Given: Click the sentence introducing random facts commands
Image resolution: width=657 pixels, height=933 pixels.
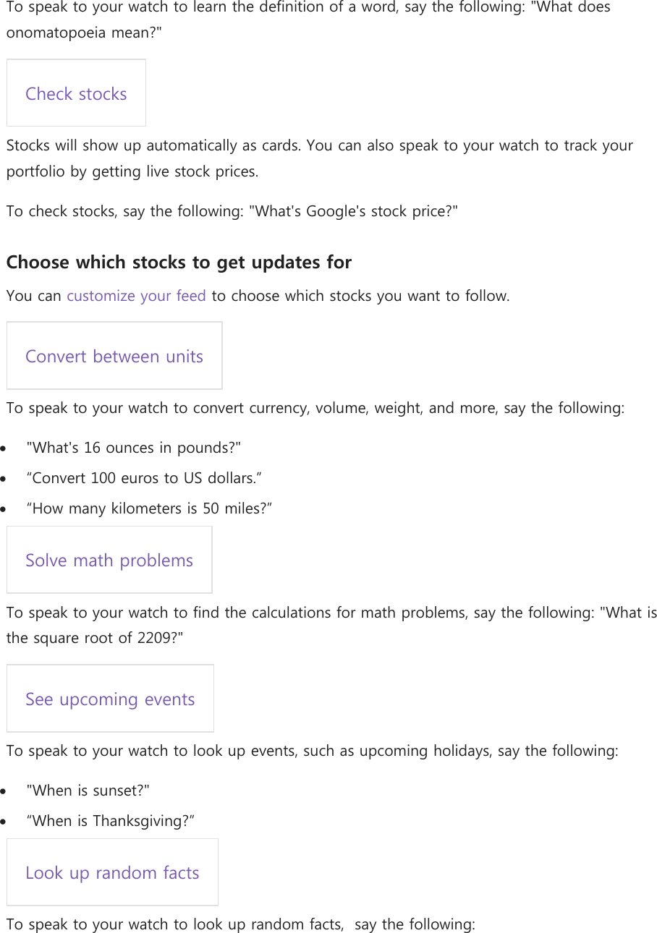Looking at the screenshot, I should [240, 924].
